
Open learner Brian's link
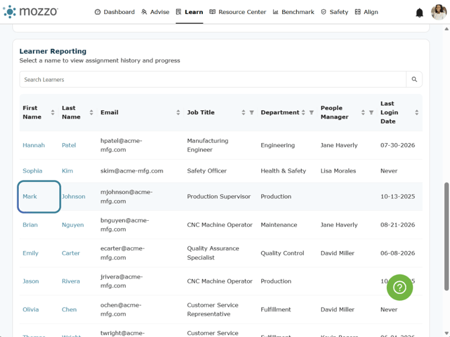(x=30, y=225)
